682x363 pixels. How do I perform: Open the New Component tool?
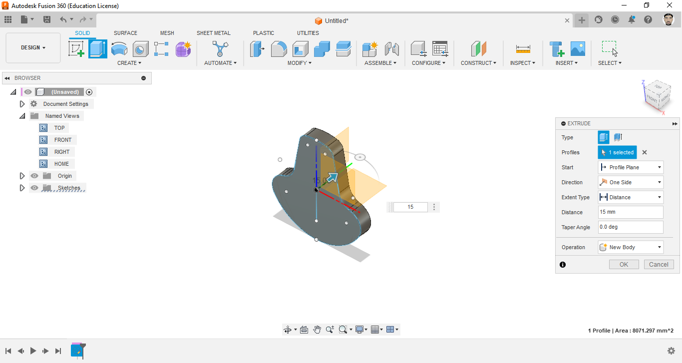tap(370, 49)
